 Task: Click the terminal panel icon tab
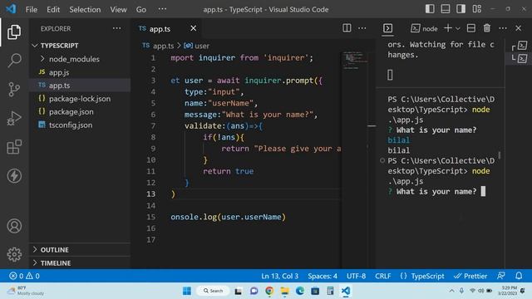point(388,28)
